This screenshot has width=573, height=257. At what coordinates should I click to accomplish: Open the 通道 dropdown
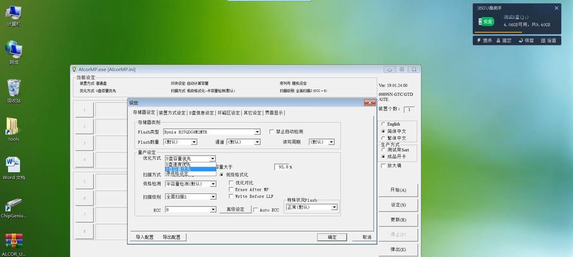pos(257,142)
